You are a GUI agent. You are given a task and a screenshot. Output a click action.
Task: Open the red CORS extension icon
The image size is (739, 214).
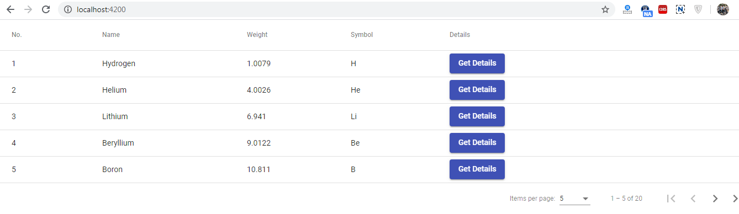click(663, 9)
